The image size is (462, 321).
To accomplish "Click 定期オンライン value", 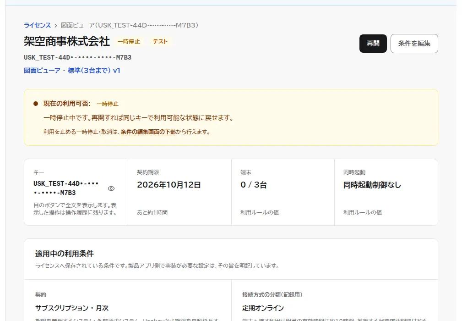I will click(x=263, y=308).
